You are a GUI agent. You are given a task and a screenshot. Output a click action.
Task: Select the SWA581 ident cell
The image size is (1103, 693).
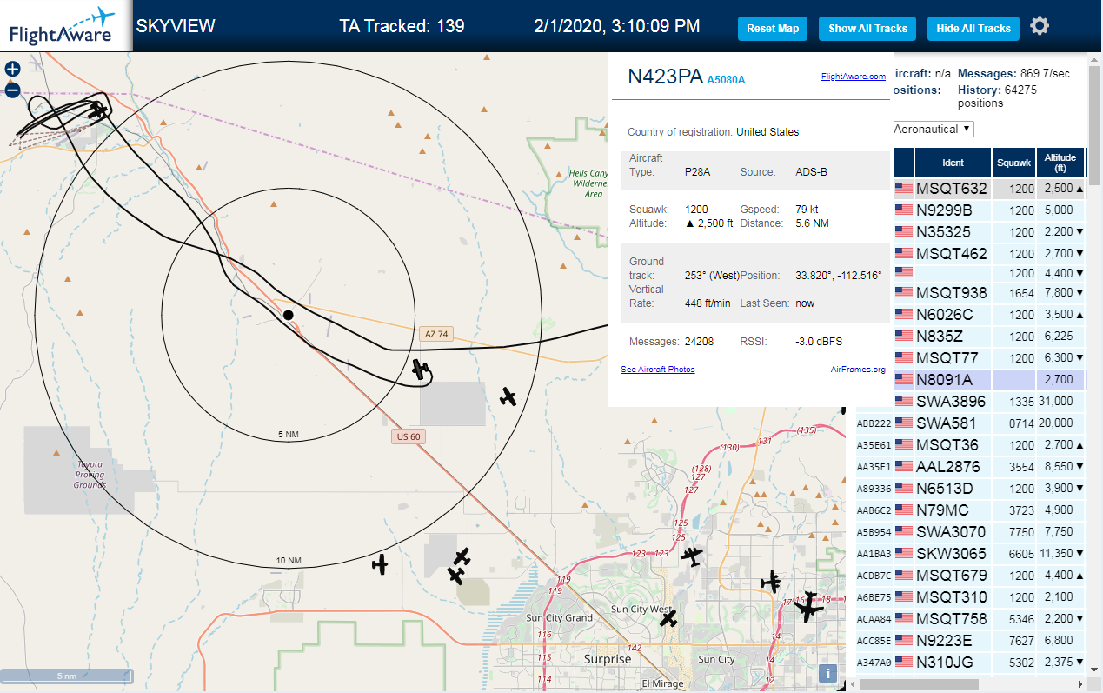click(x=953, y=423)
